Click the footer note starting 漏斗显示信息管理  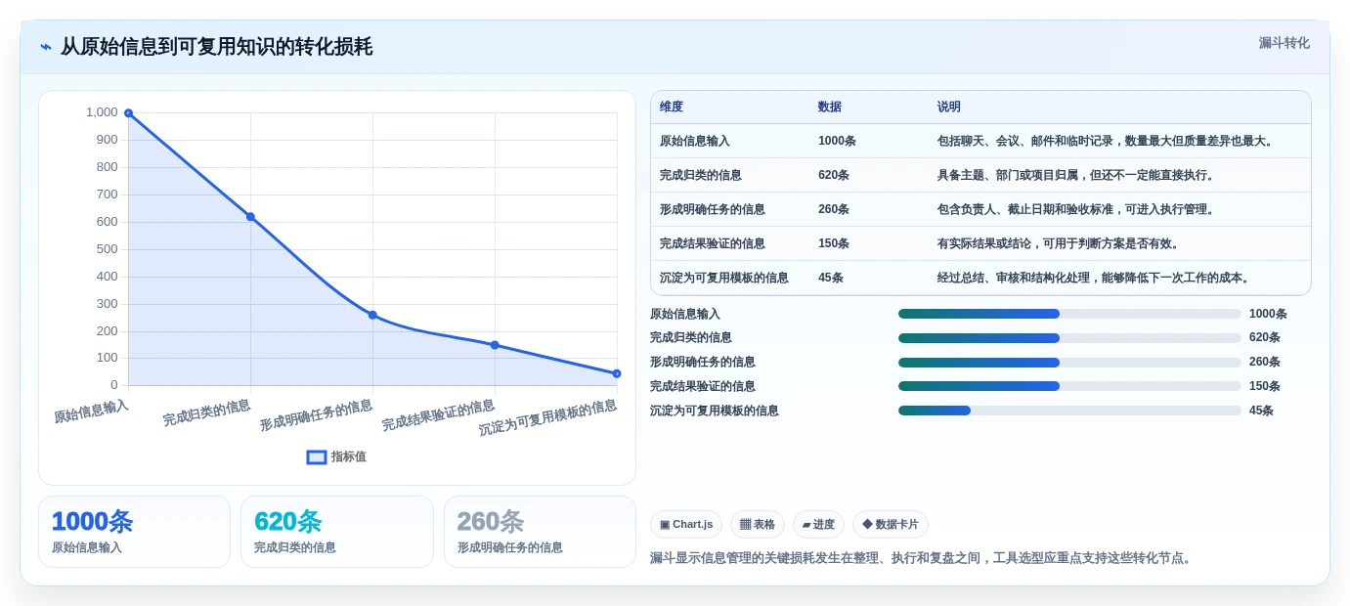point(923,558)
